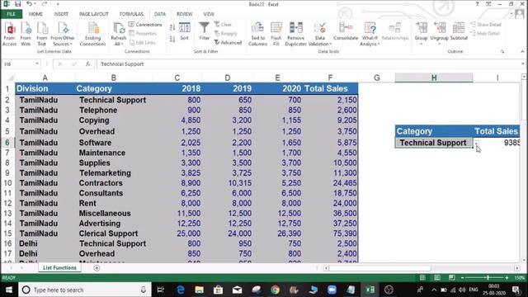Click the zoom out minus button
528x297 pixels.
click(462, 278)
